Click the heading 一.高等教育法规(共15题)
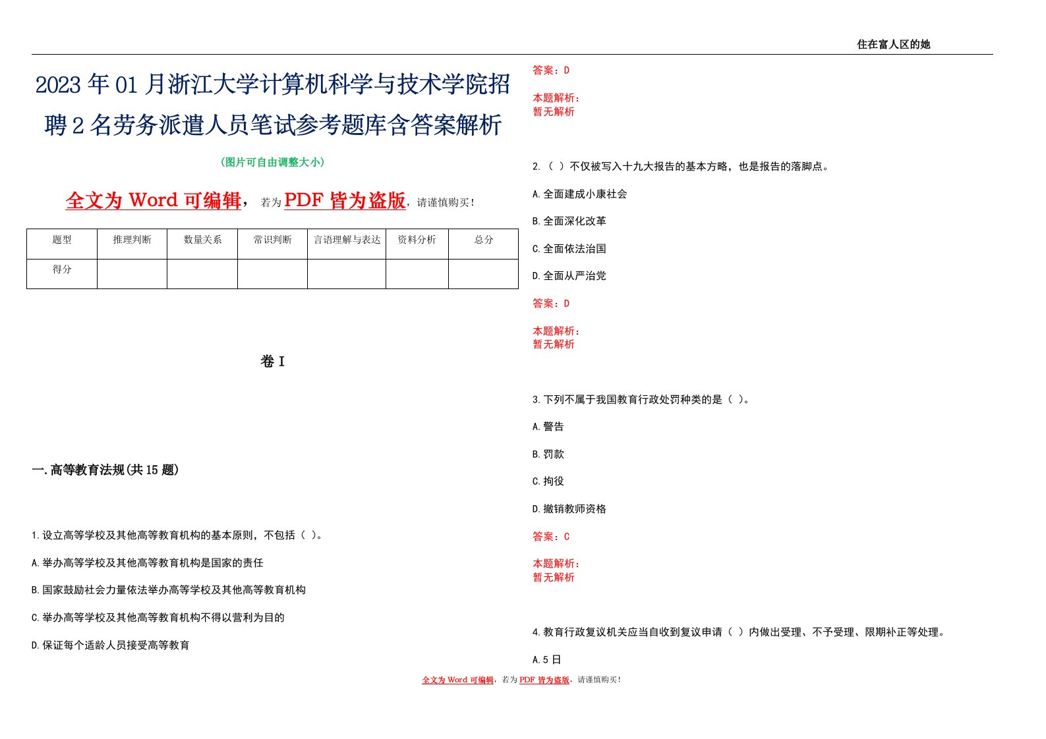The image size is (1046, 739). [x=105, y=470]
